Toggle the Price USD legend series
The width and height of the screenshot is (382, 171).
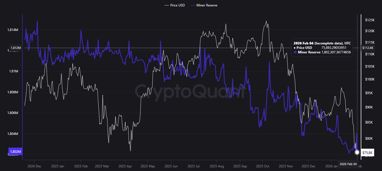pyautogui.click(x=175, y=5)
